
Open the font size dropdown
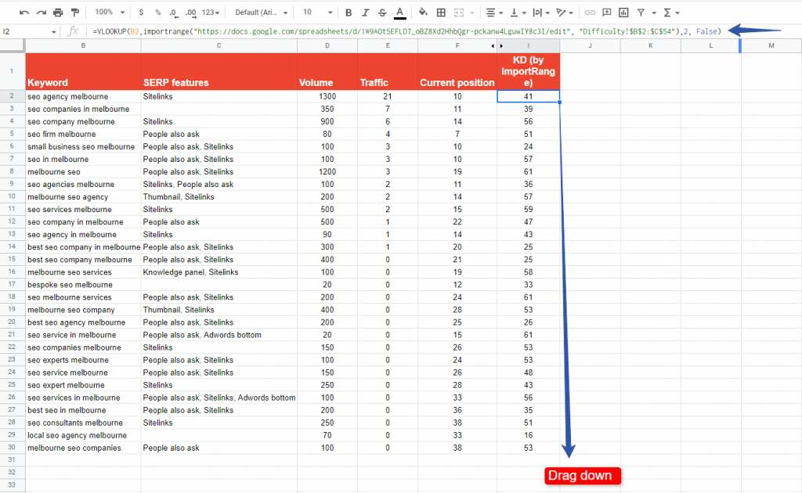coord(317,13)
